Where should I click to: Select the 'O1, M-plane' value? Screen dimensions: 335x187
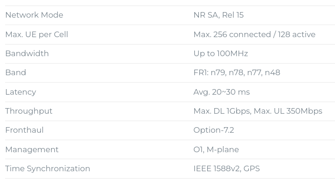tap(216, 149)
